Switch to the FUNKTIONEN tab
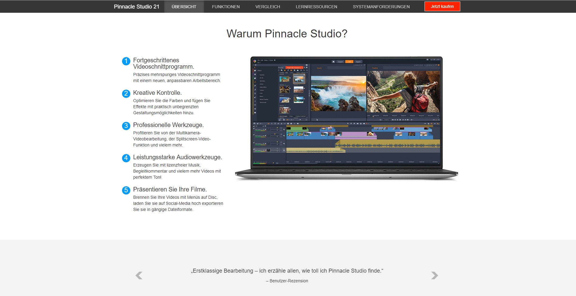This screenshot has width=576, height=296. pos(226,7)
